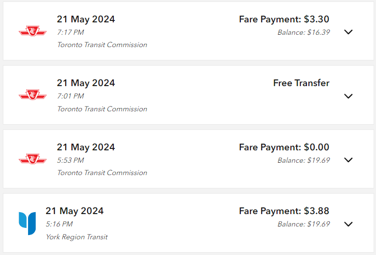
Task: Expand the Free Transfer transaction
Action: click(348, 96)
